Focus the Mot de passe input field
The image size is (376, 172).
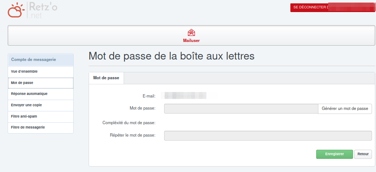[241, 109]
